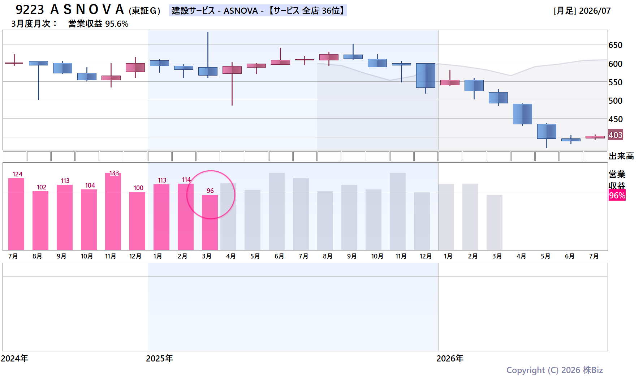Click the 403 current price tag
Viewport: 643px width, 381px height.
[x=615, y=135]
